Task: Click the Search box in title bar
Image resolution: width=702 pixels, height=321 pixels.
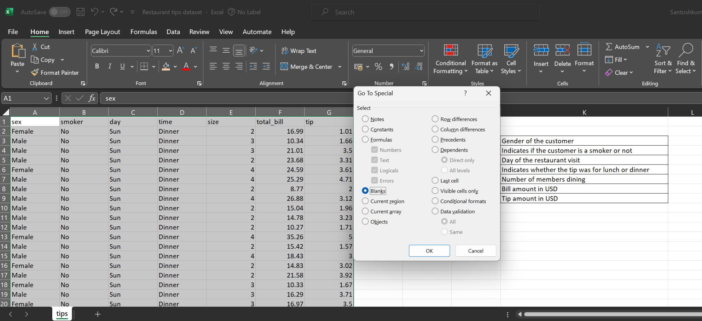Action: click(425, 12)
